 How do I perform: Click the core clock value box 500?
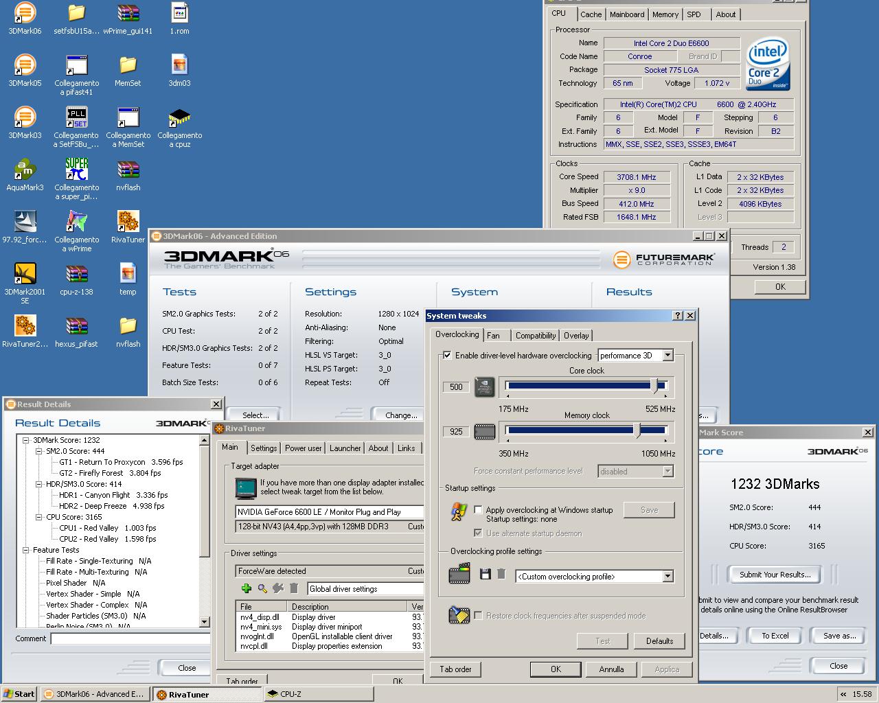(x=456, y=387)
